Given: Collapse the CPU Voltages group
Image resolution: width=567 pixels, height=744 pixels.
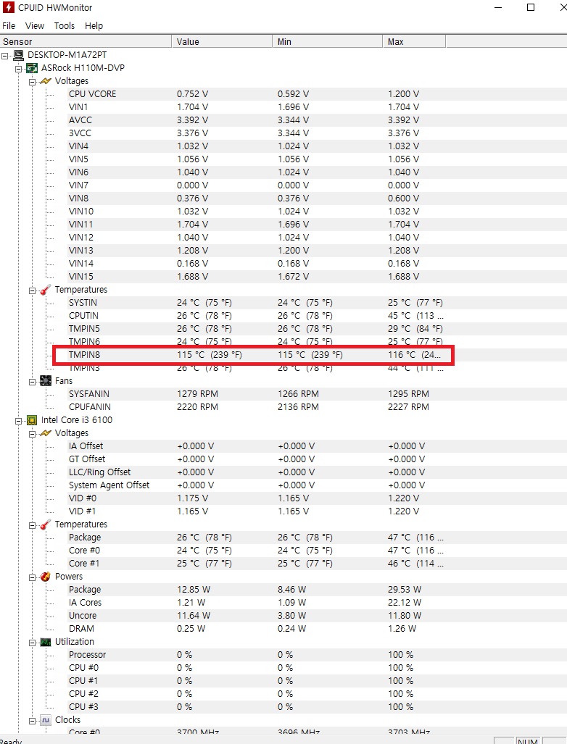Looking at the screenshot, I should point(33,433).
